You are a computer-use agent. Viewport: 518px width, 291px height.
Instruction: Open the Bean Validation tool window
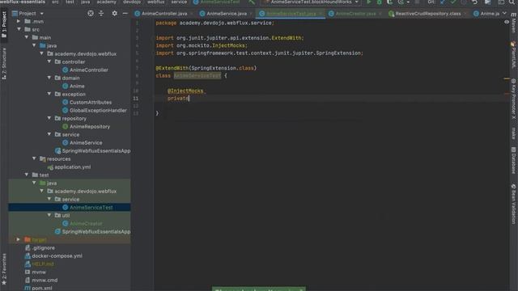(x=514, y=204)
